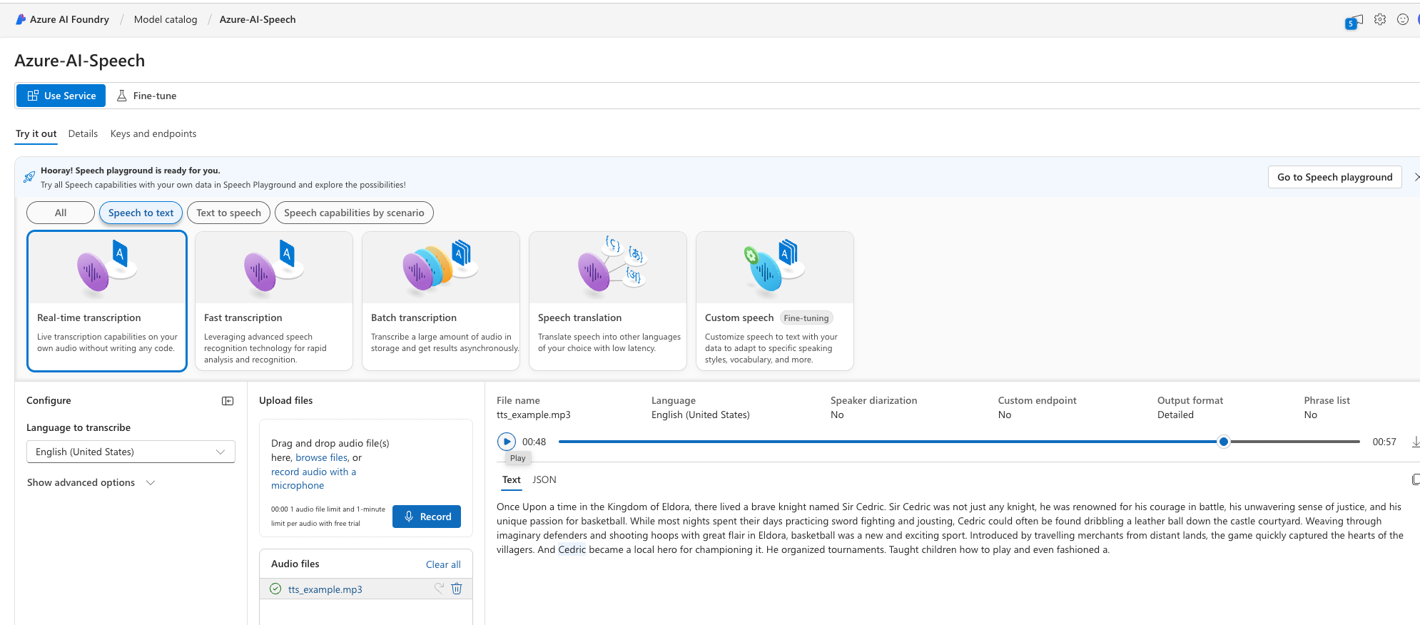Open the announcements megaphone icon with badge 5
The height and width of the screenshot is (625, 1420).
(x=1353, y=21)
